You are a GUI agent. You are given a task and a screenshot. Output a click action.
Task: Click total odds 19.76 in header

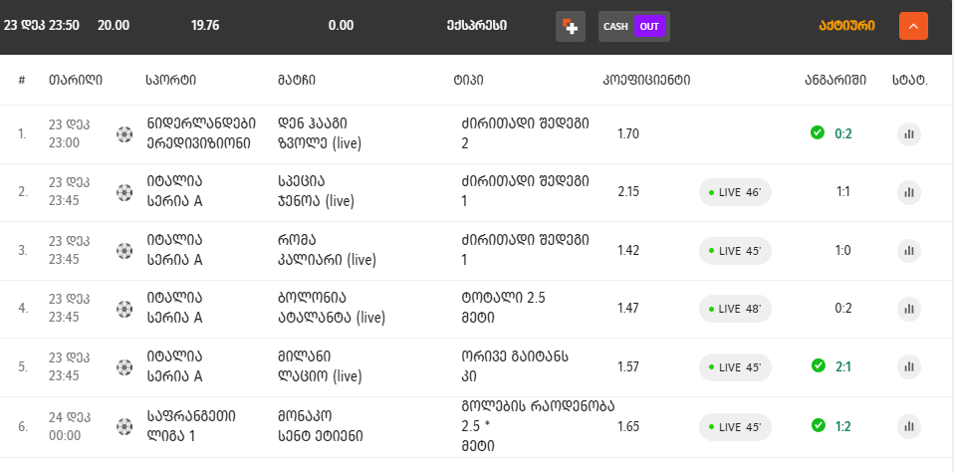(x=205, y=26)
